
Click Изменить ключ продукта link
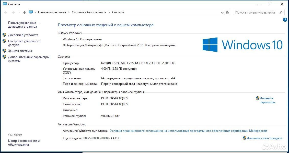(x=264, y=138)
